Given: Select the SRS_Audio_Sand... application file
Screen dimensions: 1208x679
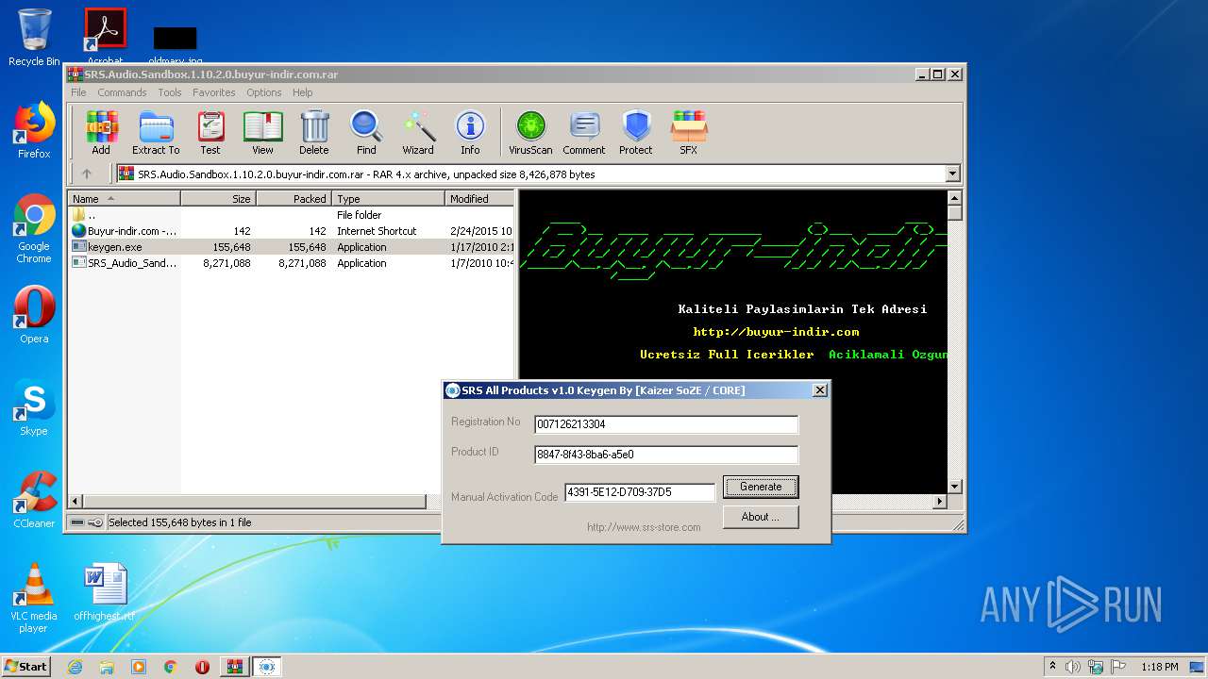Looking at the screenshot, I should pos(292,263).
